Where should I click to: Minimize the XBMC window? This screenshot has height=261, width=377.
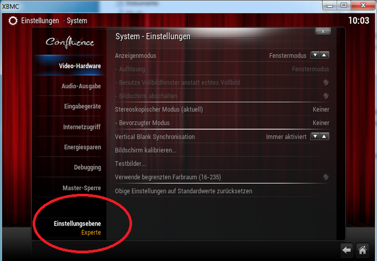pyautogui.click(x=330, y=5)
